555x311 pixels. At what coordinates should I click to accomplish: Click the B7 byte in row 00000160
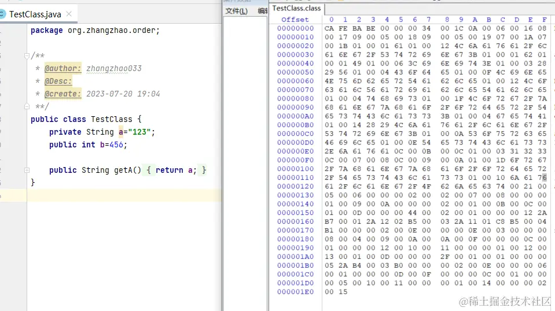click(329, 221)
